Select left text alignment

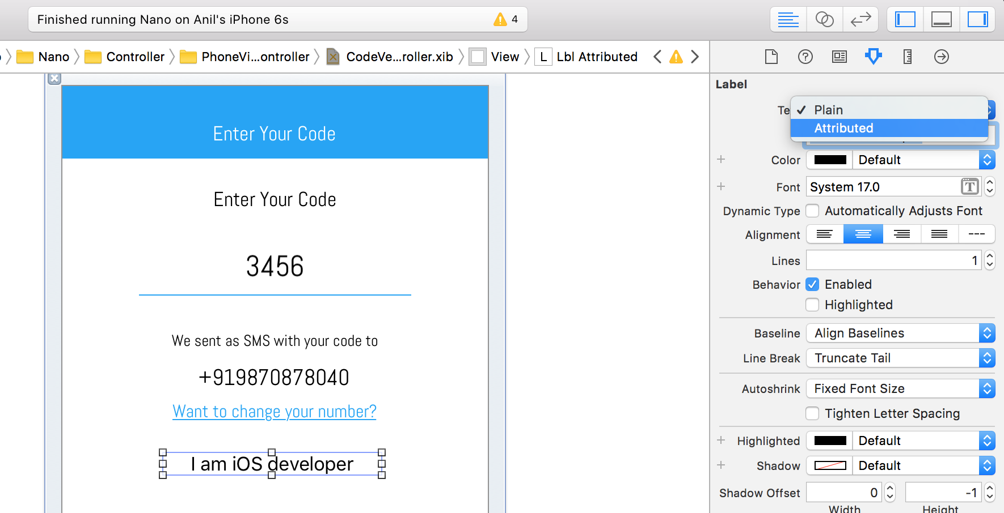[825, 234]
